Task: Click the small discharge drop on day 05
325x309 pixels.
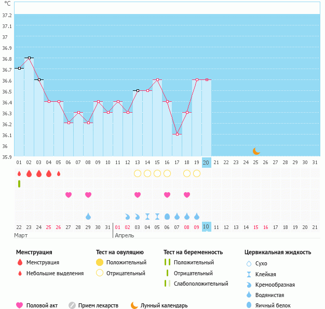Action: 59,173
